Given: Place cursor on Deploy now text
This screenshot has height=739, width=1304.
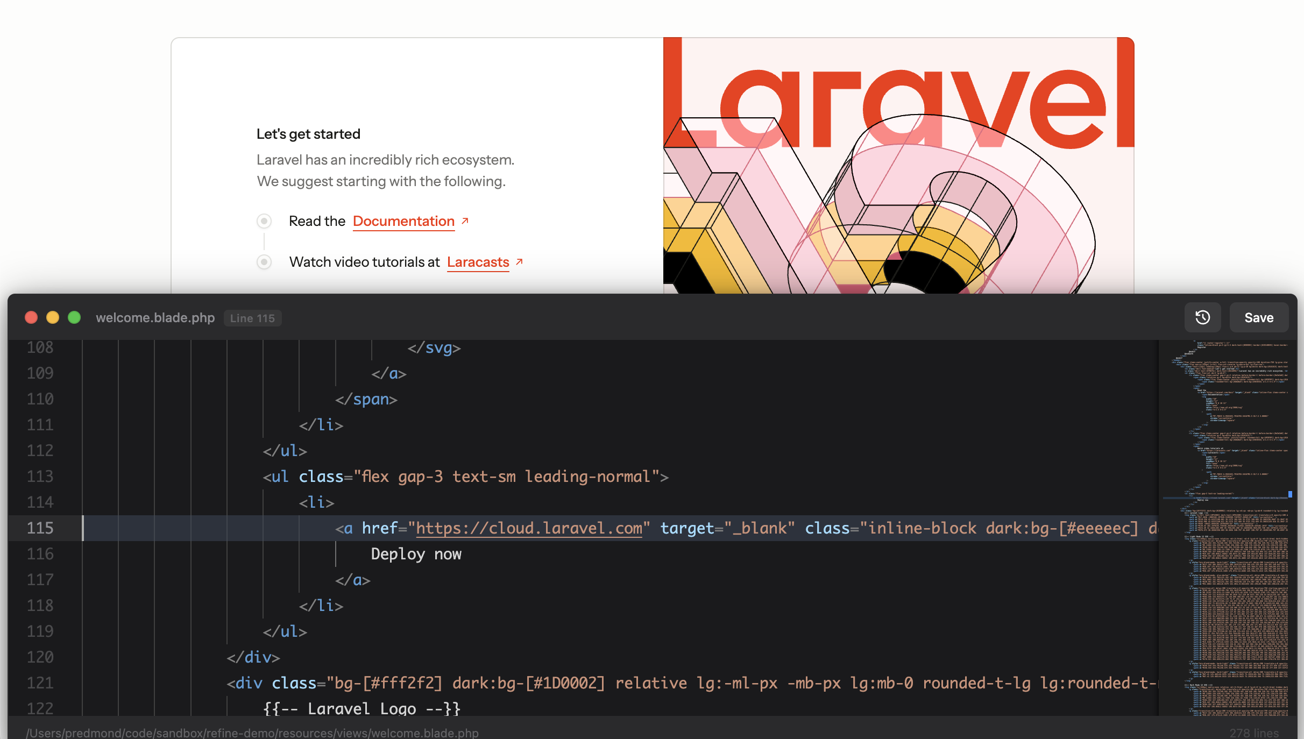Looking at the screenshot, I should tap(416, 554).
